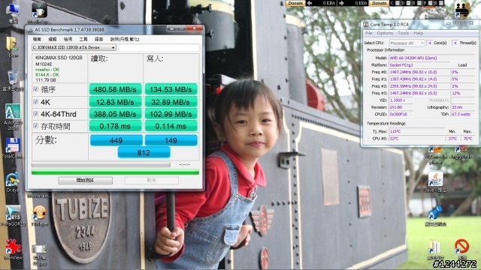The width and height of the screenshot is (481, 270).
Task: Click the 4K read 12.83 MB/s result
Action: [115, 102]
